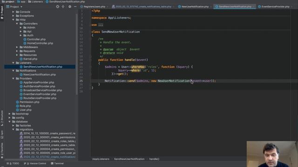Open 2014_10_12_100000_create_password migration
This screenshot has height=167, width=298.
pos(49,133)
